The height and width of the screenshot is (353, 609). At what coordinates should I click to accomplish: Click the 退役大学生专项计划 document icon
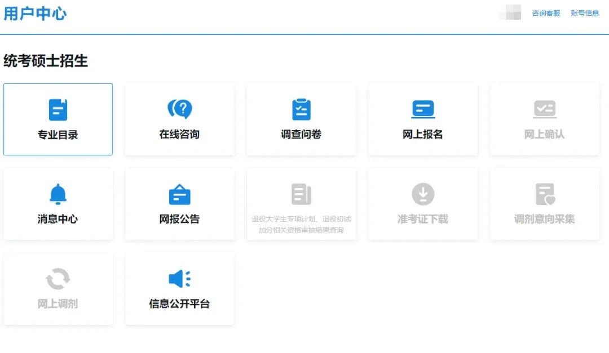tap(301, 194)
